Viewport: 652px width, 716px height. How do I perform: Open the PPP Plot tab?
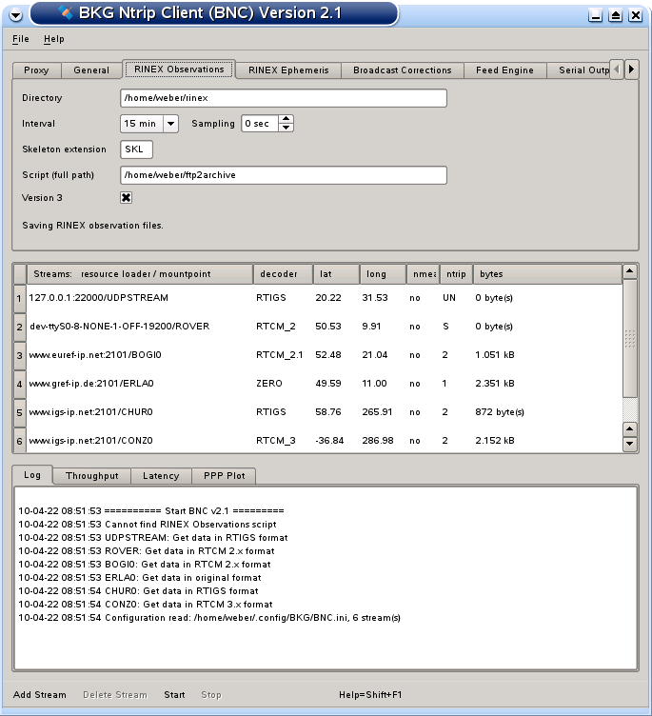[225, 476]
